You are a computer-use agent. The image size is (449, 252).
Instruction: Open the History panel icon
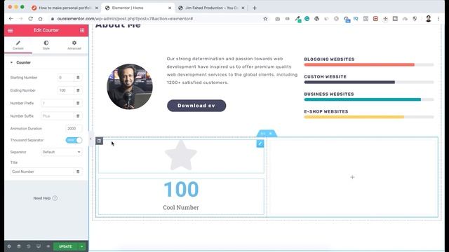tap(29, 246)
